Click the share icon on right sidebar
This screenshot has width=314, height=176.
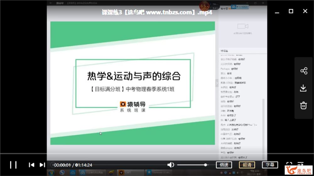304,71
